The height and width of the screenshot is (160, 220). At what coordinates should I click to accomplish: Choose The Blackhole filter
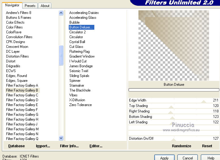(80, 90)
